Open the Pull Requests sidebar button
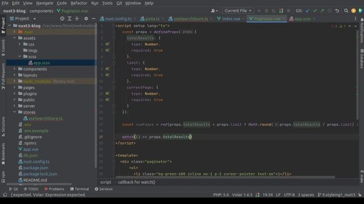Image resolution: width=364 pixels, height=204 pixels. [x=3, y=76]
